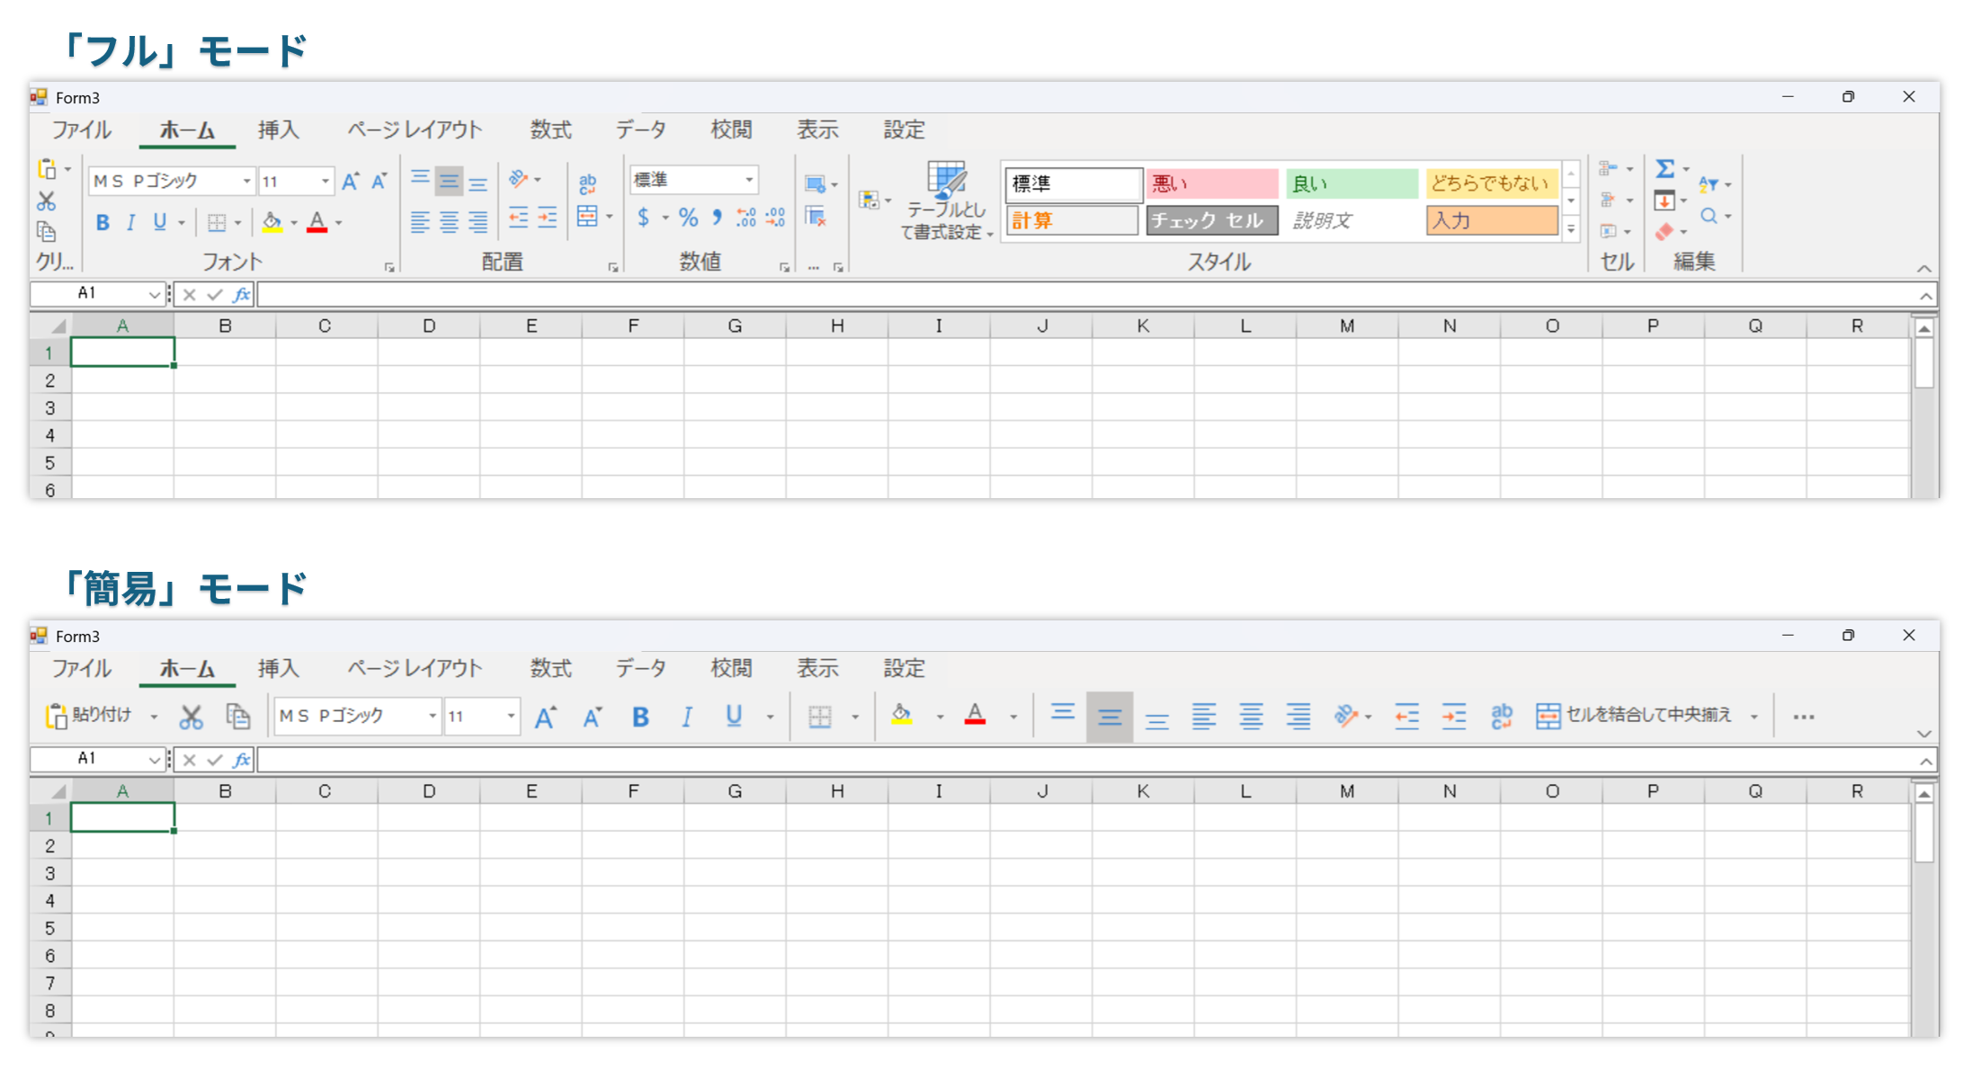Screen dimensions: 1972x1070
Task: Click the Sort and Filter icon
Action: 1709,184
